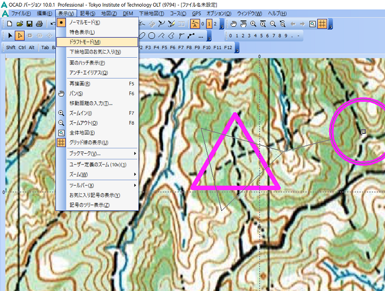This screenshot has width=385, height=291.
Task: Select the black arrow select-object tool
Action: (10, 36)
